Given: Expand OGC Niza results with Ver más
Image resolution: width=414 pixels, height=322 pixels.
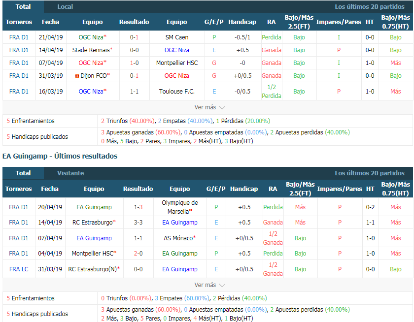Looking at the screenshot, I should [x=209, y=107].
